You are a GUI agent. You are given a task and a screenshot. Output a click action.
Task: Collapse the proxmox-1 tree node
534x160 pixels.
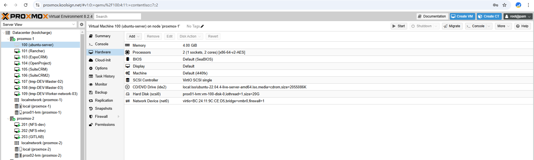8,39
